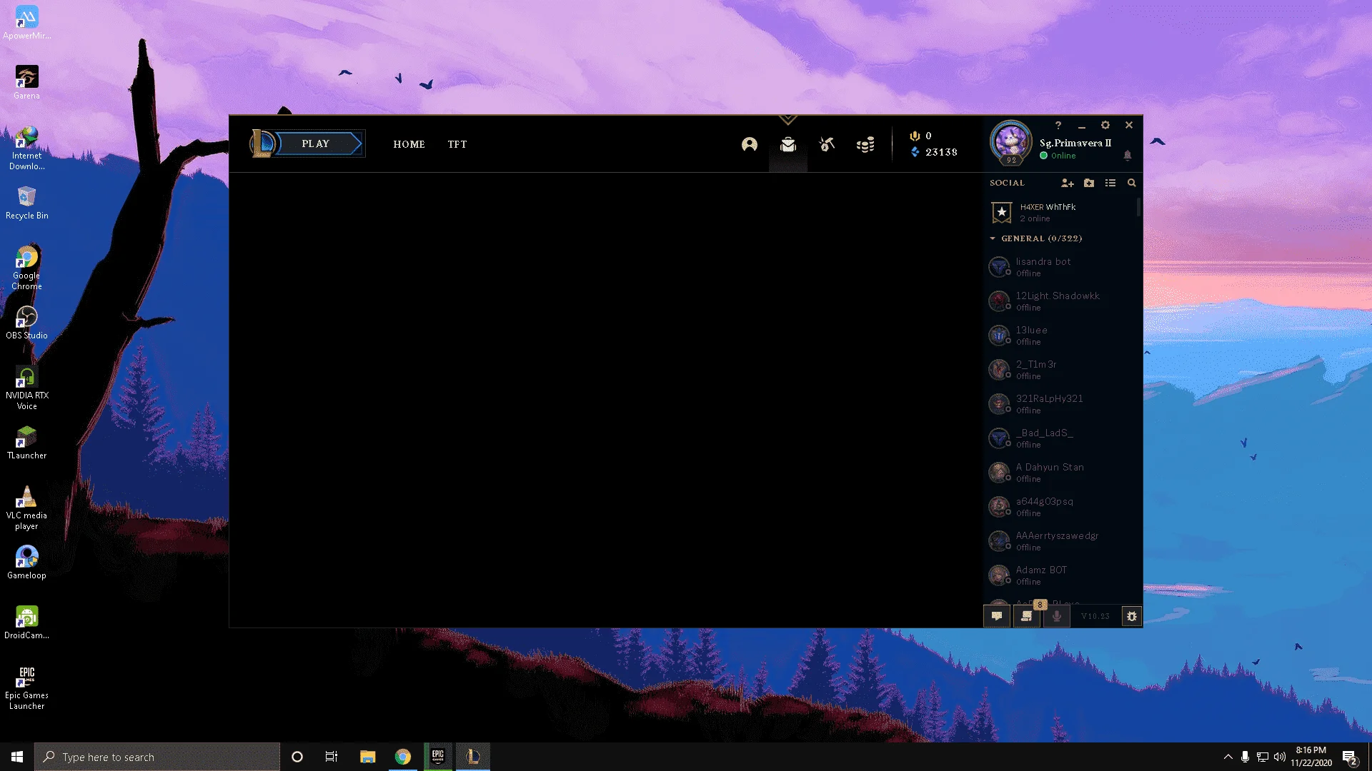Image resolution: width=1372 pixels, height=771 pixels.
Task: Open TLauncher desktop shortcut
Action: pos(26,442)
